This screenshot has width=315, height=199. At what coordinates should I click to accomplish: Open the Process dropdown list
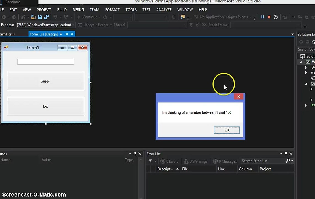coord(73,25)
